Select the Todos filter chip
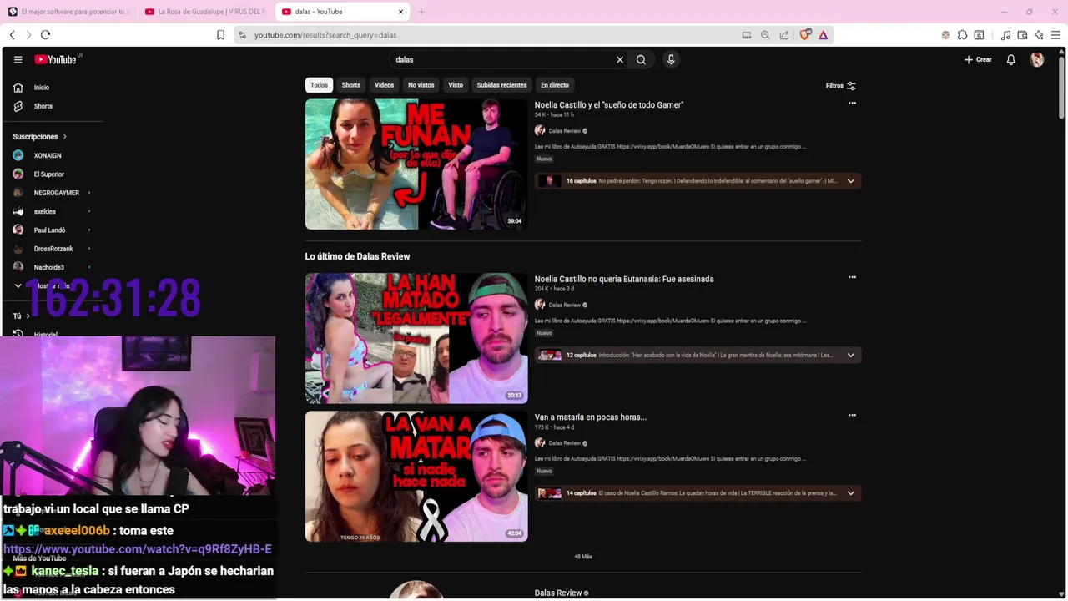Viewport: 1068px width, 601px height. coord(319,85)
